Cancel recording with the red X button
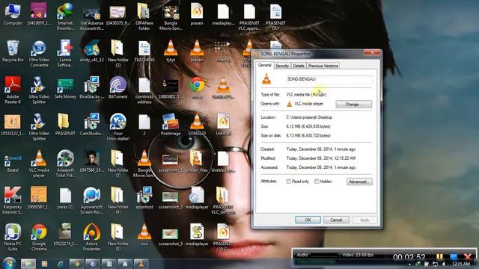 468,257
